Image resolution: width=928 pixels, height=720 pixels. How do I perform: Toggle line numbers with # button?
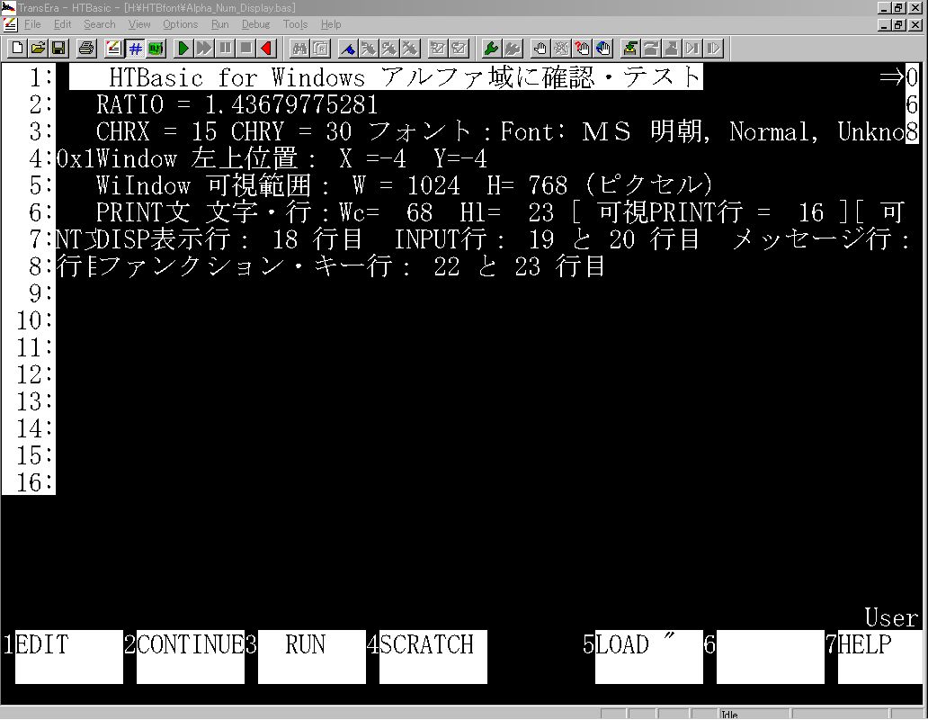coord(135,48)
